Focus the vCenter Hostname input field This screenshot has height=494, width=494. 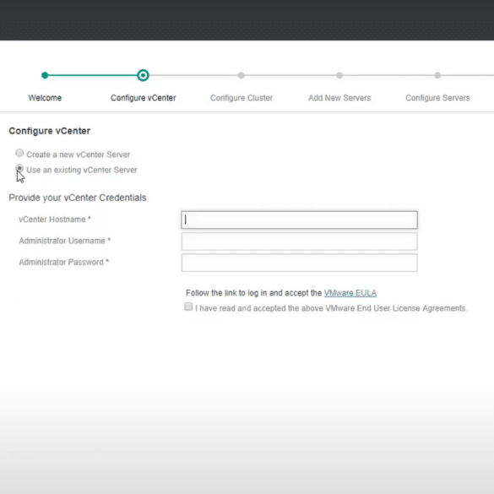299,220
